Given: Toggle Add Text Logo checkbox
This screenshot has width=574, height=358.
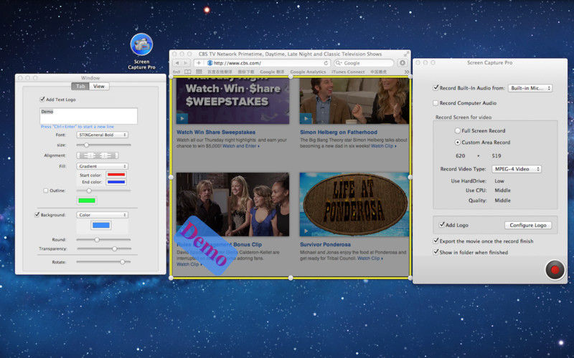Looking at the screenshot, I should pyautogui.click(x=42, y=99).
